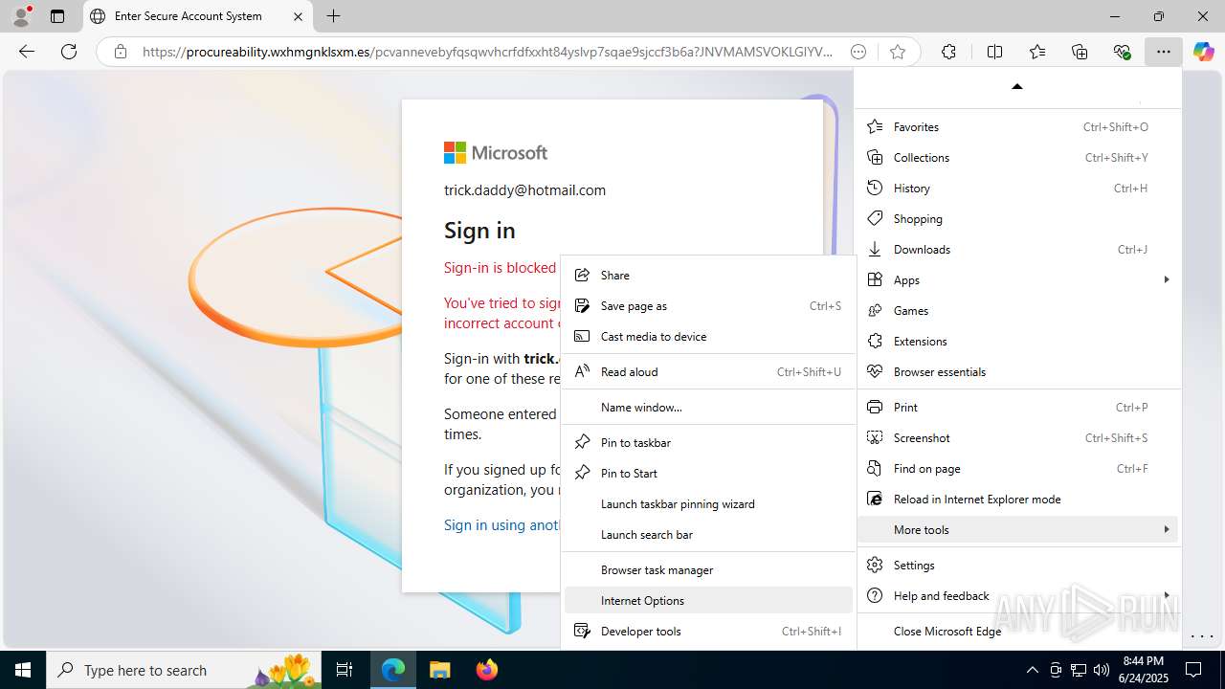Select Launch search bar
1225x689 pixels.
(708, 534)
